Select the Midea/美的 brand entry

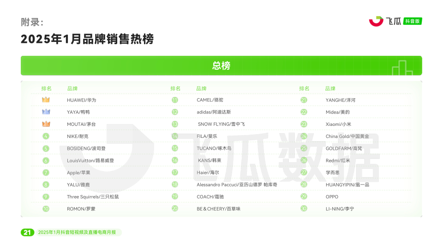pos(338,112)
